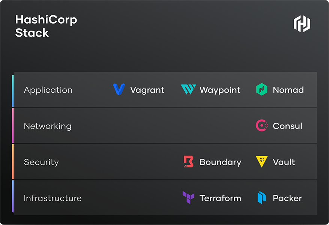Viewport: 329px width, 225px height.
Task: Click the HashiCorp logo icon
Action: (302, 24)
